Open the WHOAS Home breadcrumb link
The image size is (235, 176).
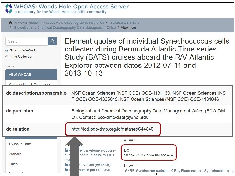tap(26, 23)
